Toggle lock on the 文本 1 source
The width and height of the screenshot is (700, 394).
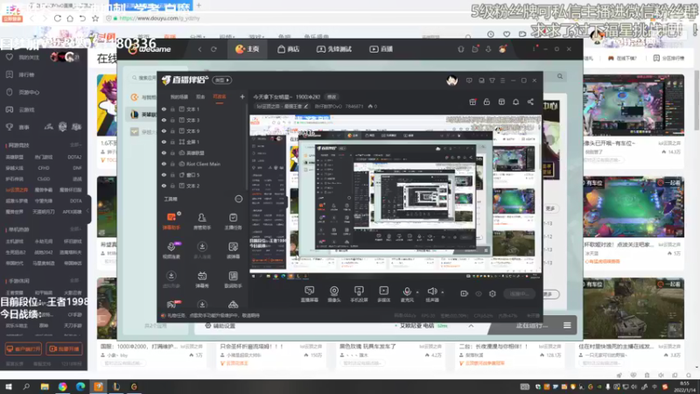172,109
